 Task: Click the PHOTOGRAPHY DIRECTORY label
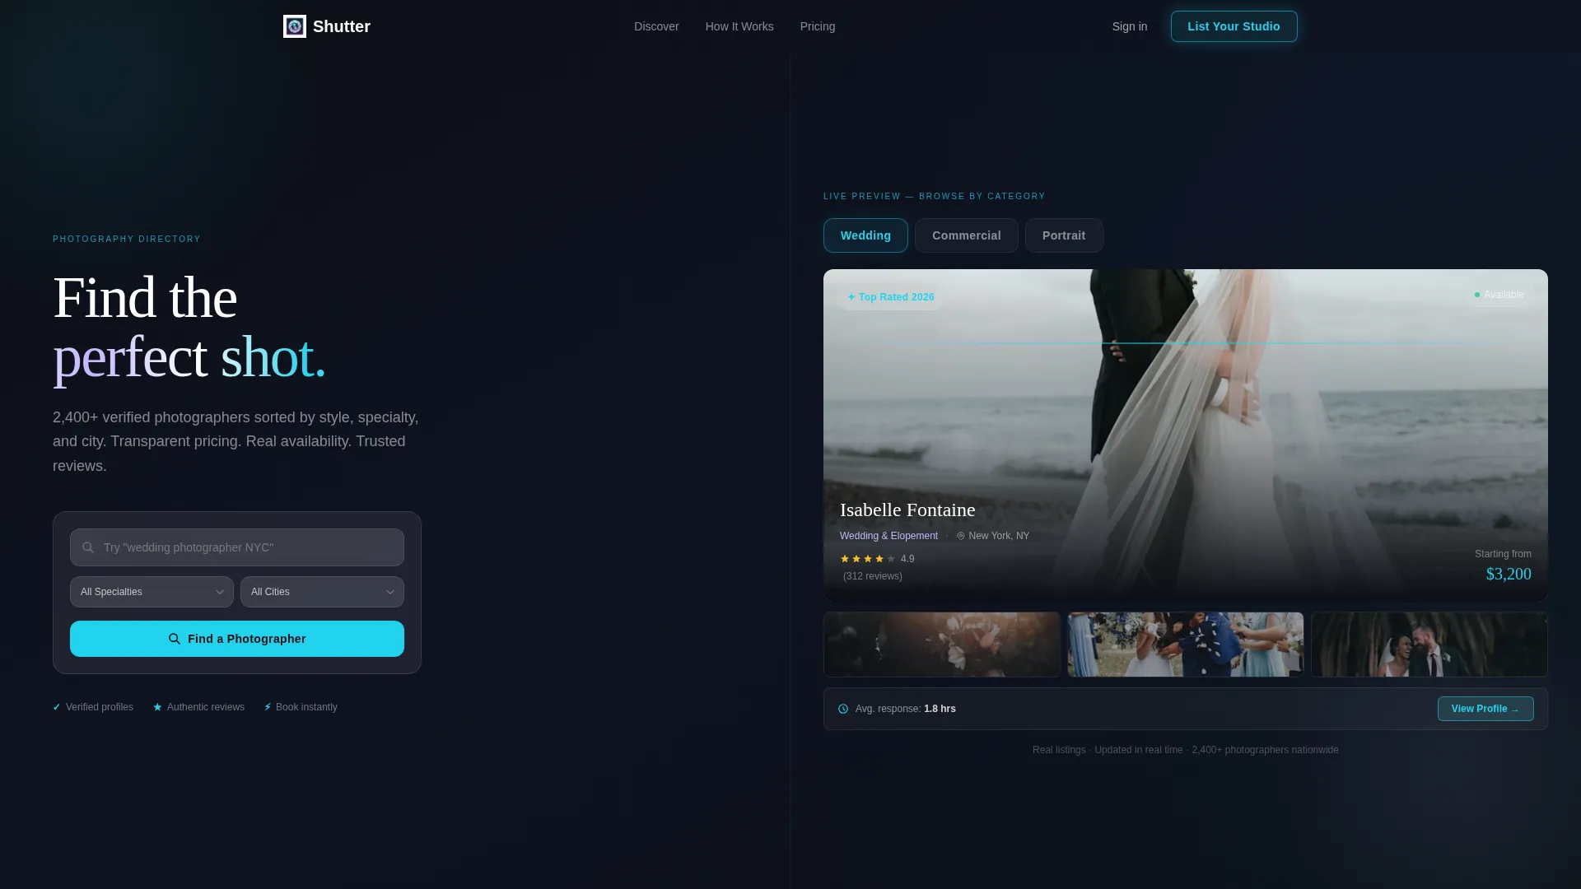tap(127, 240)
